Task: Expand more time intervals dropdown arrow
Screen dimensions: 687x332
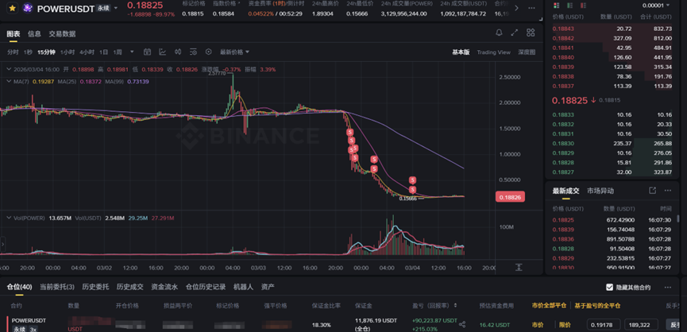Action: [132, 52]
